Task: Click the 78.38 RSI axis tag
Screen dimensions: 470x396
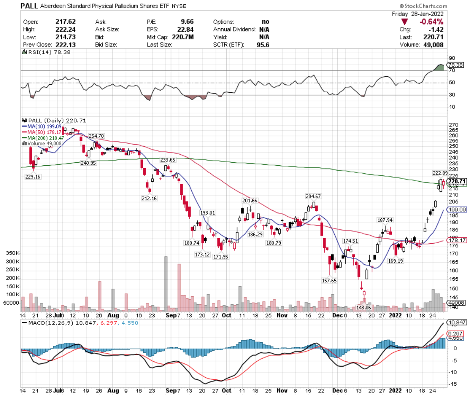Action: click(x=455, y=65)
